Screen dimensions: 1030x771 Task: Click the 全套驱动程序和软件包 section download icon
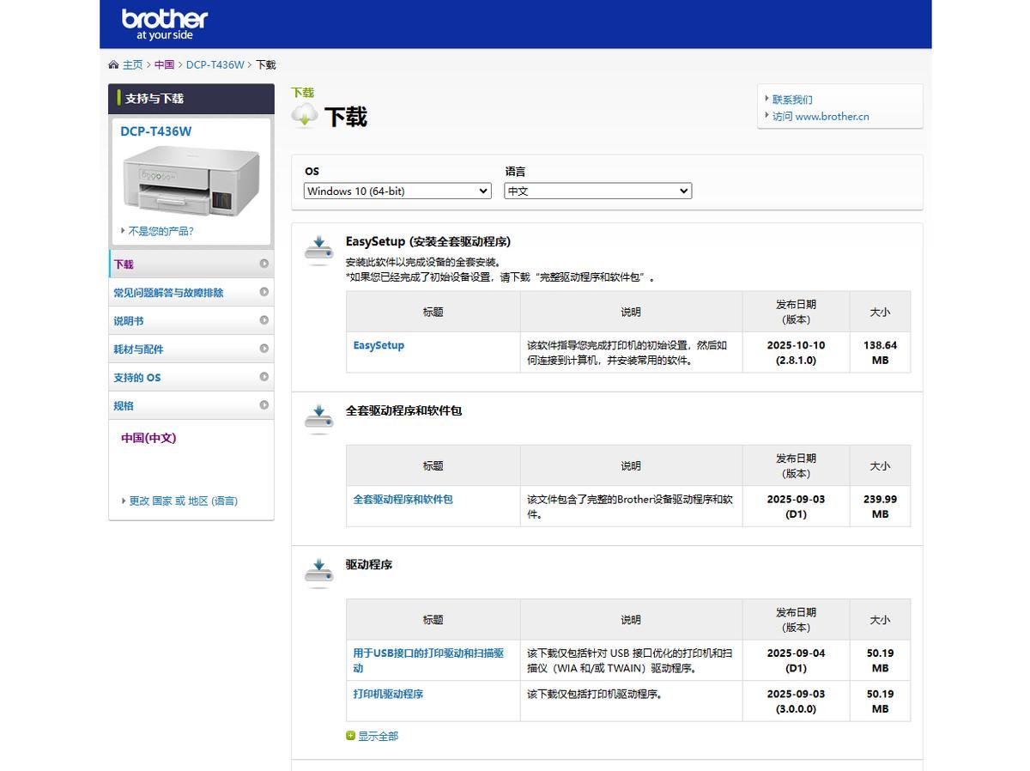pos(318,418)
